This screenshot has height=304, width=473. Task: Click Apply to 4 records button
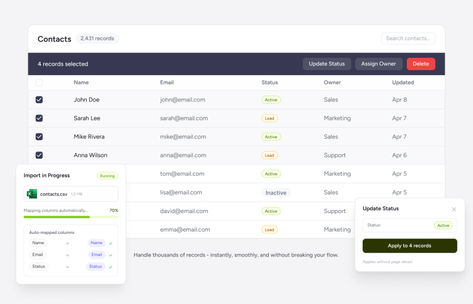pyautogui.click(x=410, y=245)
